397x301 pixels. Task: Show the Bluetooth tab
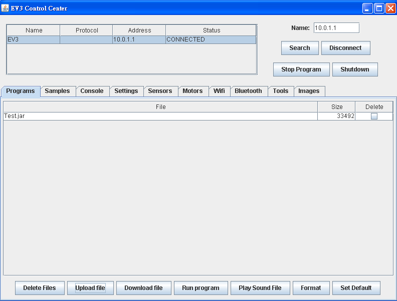pyautogui.click(x=249, y=91)
